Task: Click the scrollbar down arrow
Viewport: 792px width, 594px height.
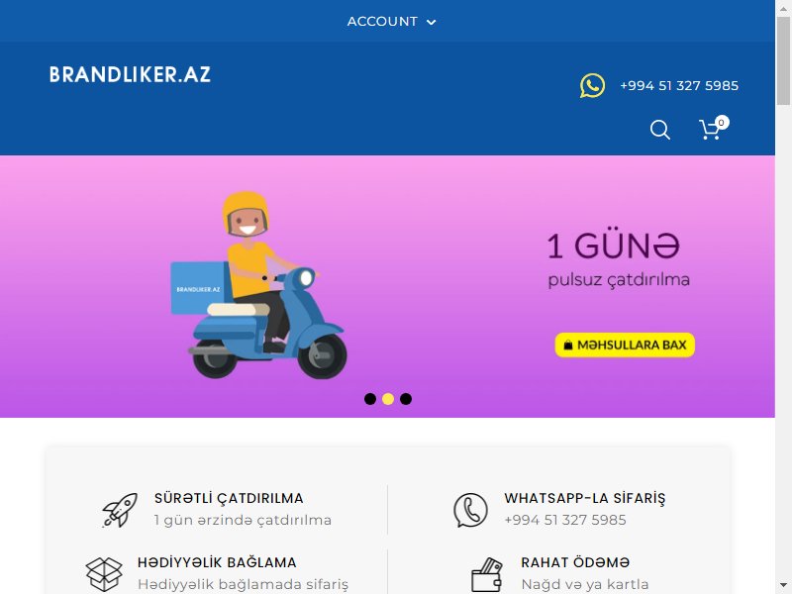Action: [783, 586]
